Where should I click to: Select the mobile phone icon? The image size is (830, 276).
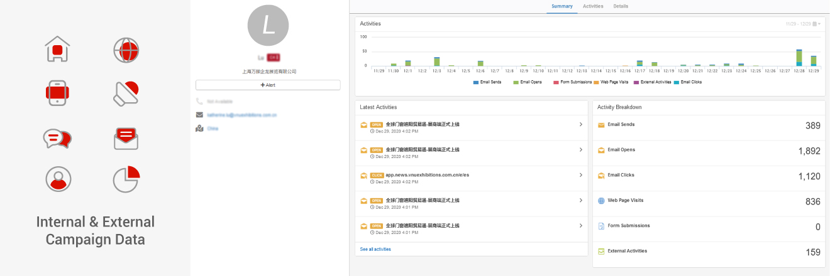[x=57, y=92]
